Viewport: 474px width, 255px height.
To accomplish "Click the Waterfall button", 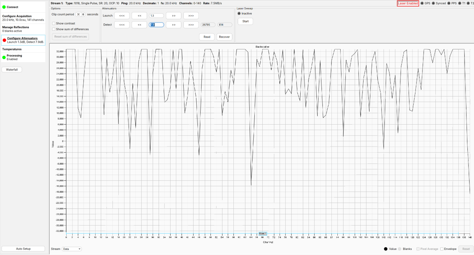I will click(11, 69).
